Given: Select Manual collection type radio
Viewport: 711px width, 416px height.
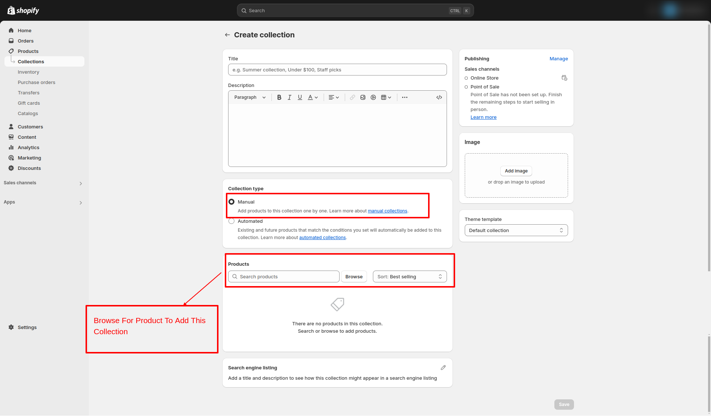Looking at the screenshot, I should pos(231,202).
